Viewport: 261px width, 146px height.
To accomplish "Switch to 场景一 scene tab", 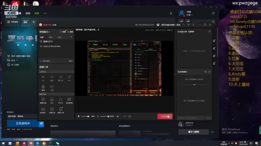I will click(x=42, y=37).
